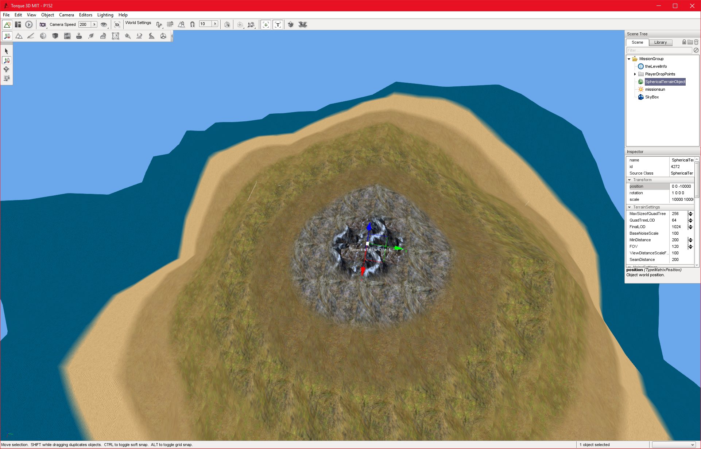Select SkyBox in the scene tree

(652, 97)
